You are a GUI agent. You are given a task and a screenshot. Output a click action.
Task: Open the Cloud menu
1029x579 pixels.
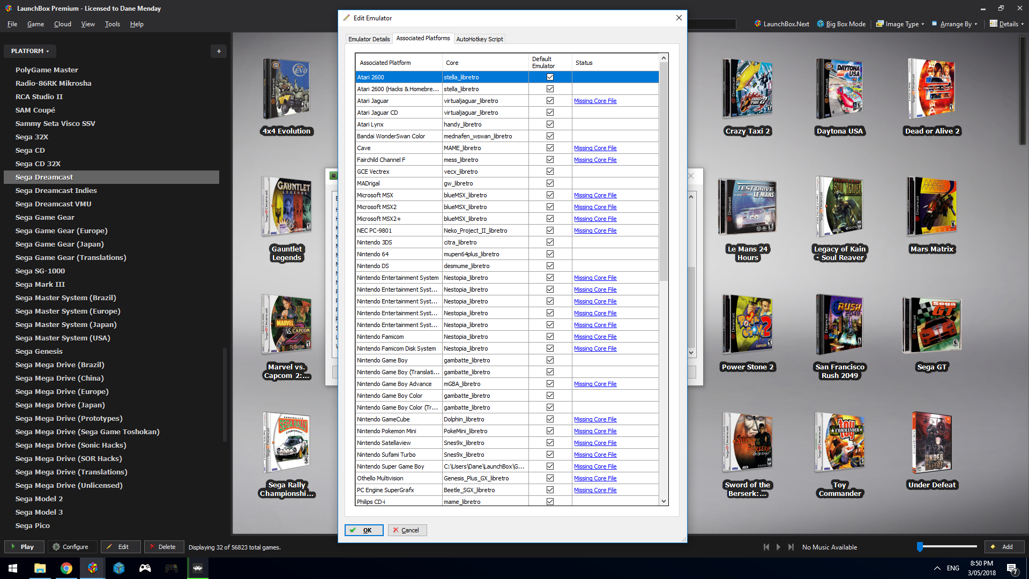click(x=62, y=24)
